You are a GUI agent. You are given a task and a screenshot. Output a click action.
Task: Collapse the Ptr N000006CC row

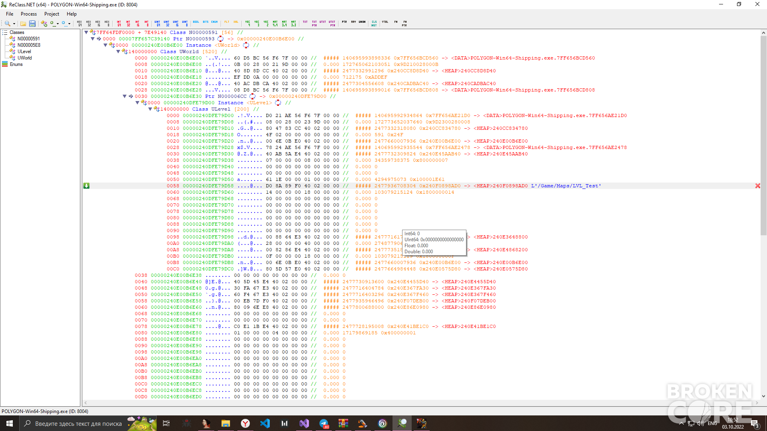coord(125,96)
